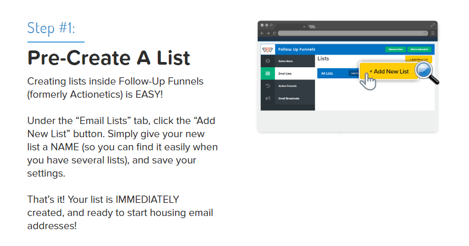The height and width of the screenshot is (246, 469).
Task: Close the browser tab with x
Action: (x=304, y=27)
